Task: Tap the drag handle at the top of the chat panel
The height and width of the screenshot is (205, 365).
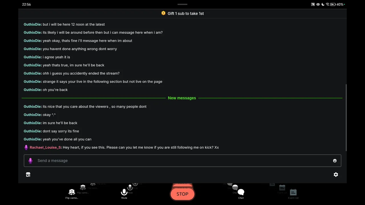Action: (x=182, y=4)
